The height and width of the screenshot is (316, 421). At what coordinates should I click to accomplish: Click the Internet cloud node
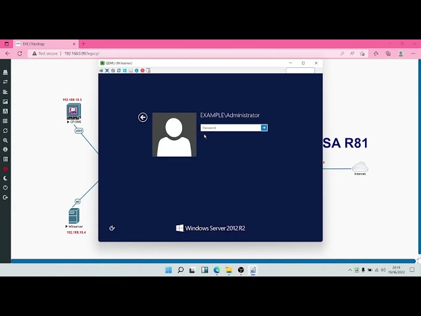[x=360, y=167]
